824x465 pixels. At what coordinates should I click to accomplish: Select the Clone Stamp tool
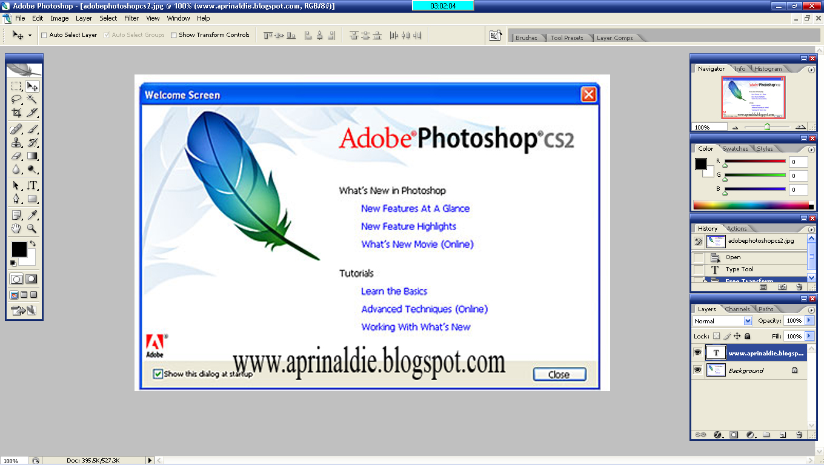point(15,142)
